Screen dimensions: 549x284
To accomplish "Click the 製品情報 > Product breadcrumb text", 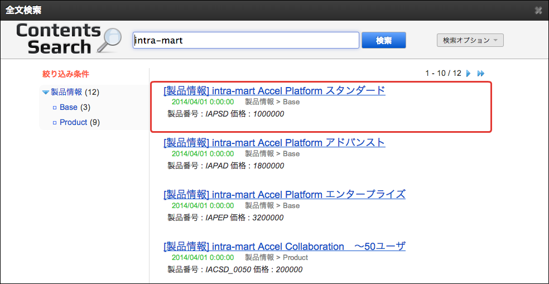I will coord(276,257).
